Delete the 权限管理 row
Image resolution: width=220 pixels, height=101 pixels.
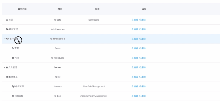tap(142, 96)
